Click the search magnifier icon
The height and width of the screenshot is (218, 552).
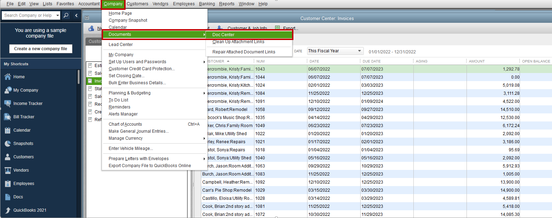pyautogui.click(x=66, y=15)
